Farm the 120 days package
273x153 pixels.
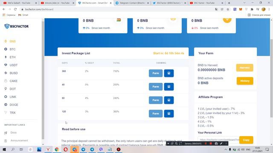tap(156, 113)
